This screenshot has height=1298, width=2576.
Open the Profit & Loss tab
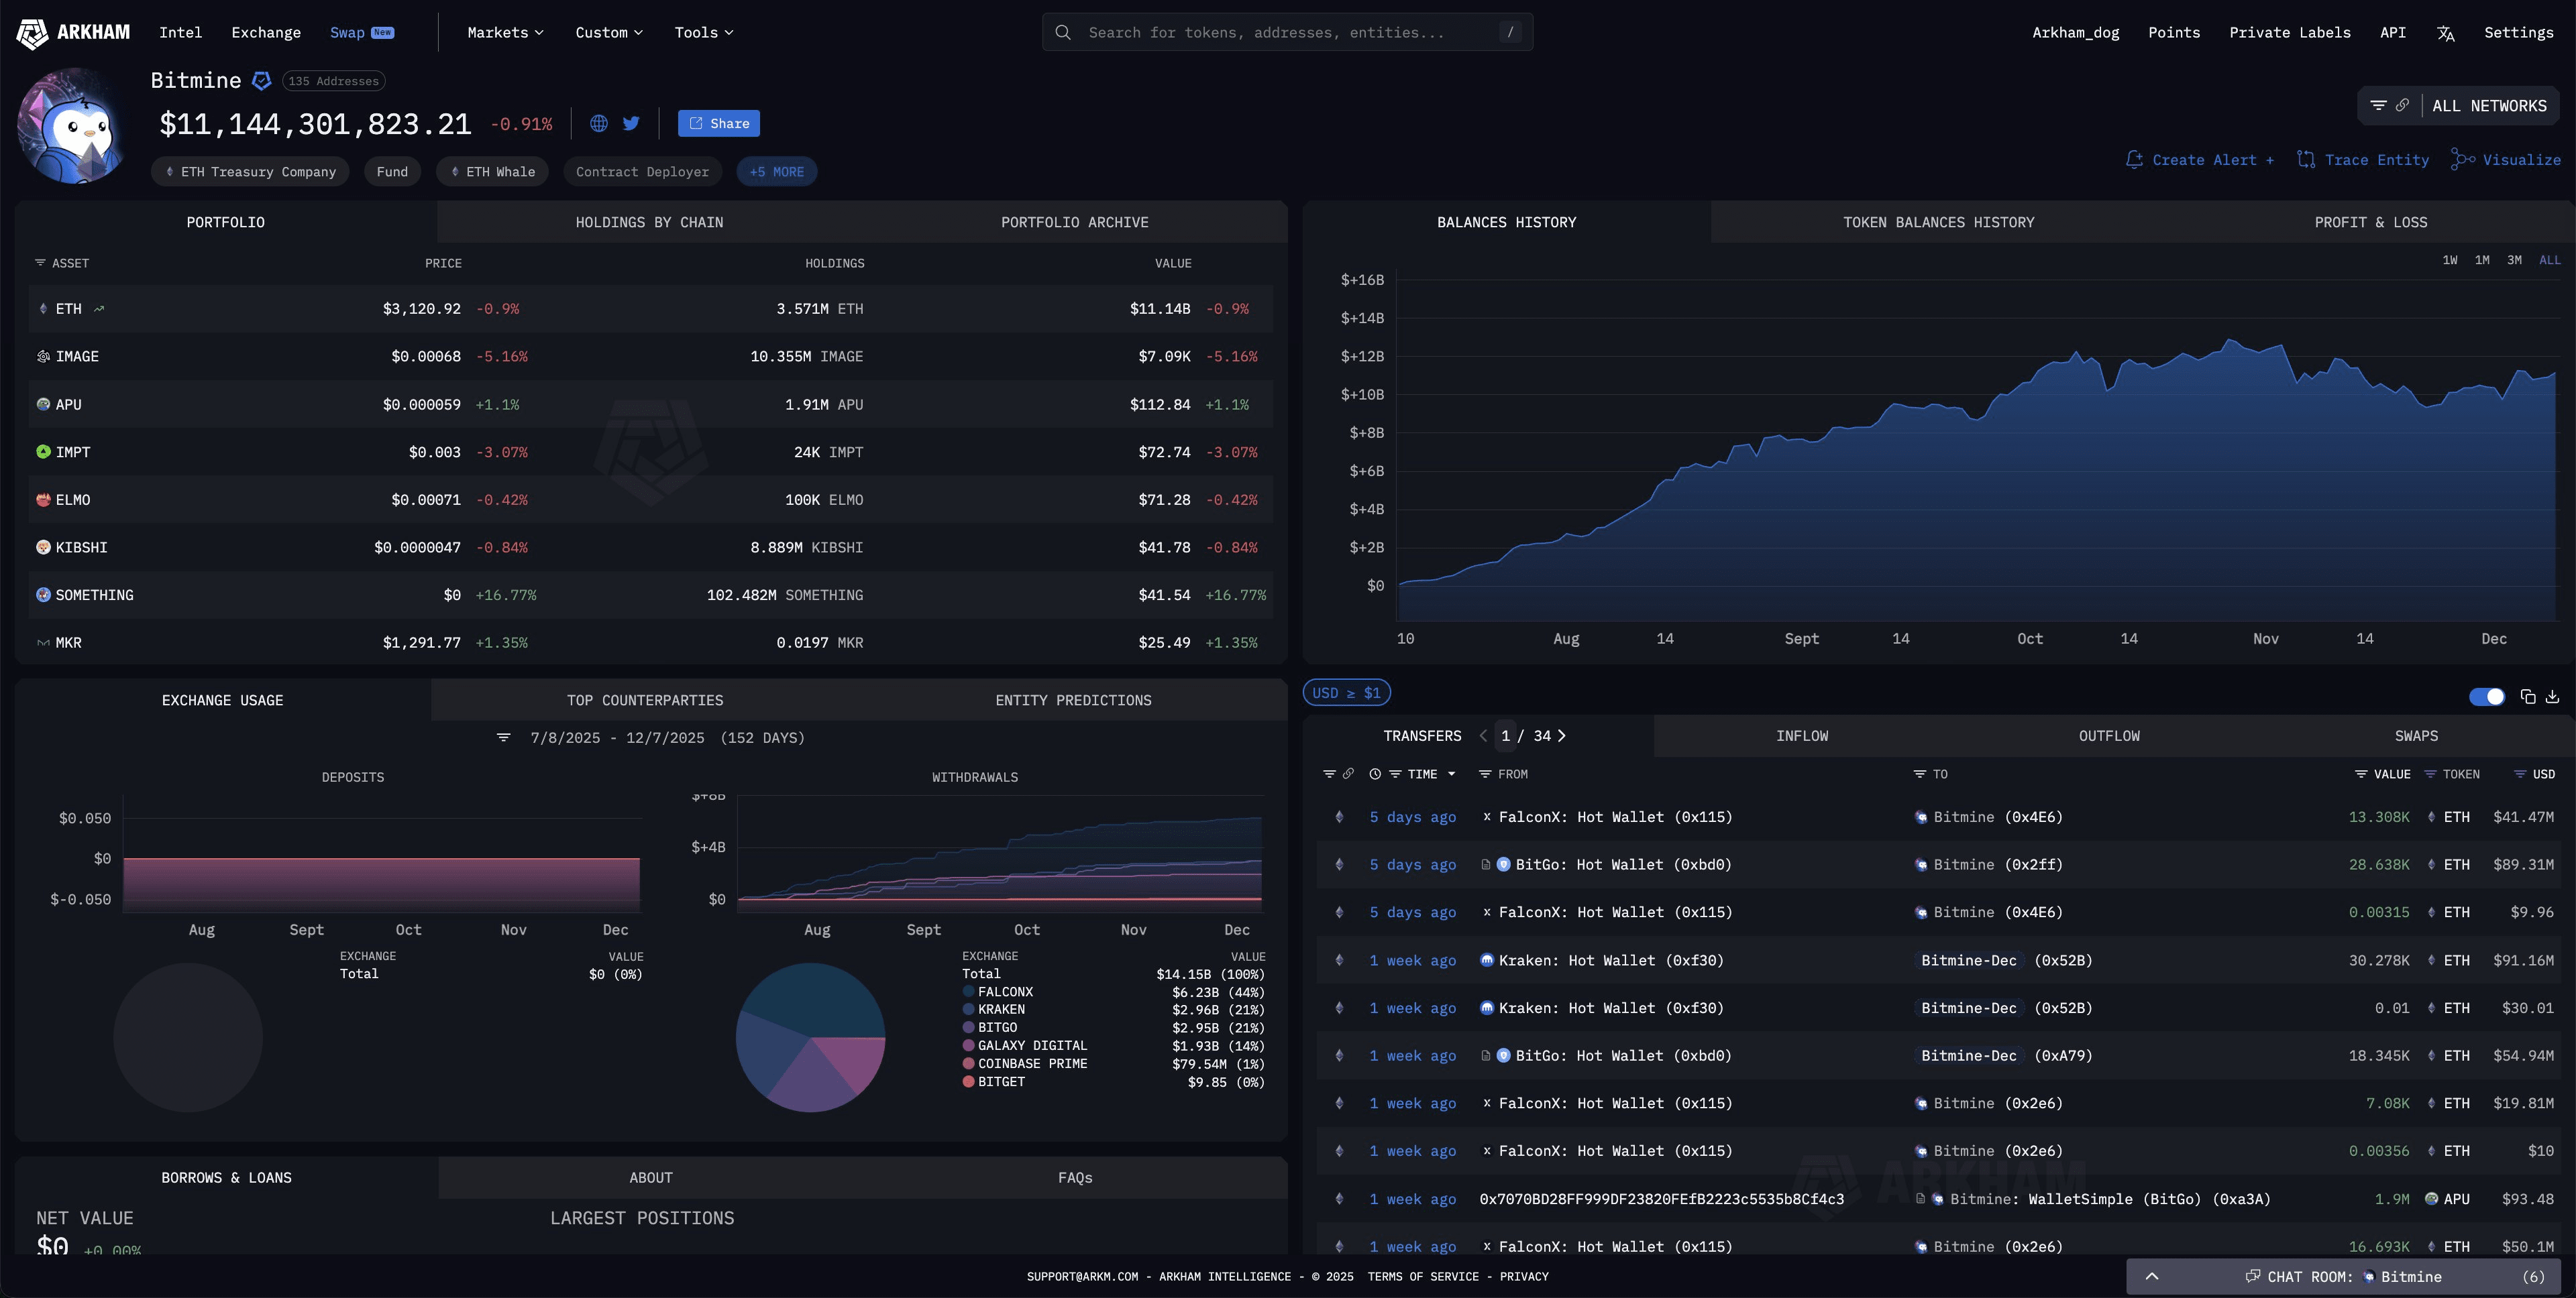[x=2370, y=222]
